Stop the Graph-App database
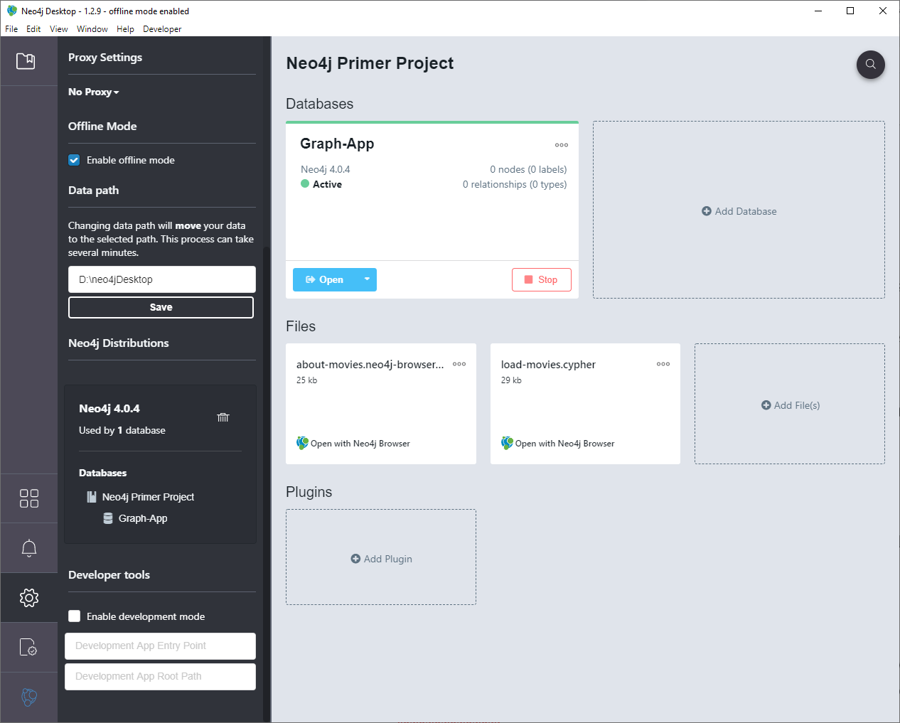 click(x=541, y=279)
